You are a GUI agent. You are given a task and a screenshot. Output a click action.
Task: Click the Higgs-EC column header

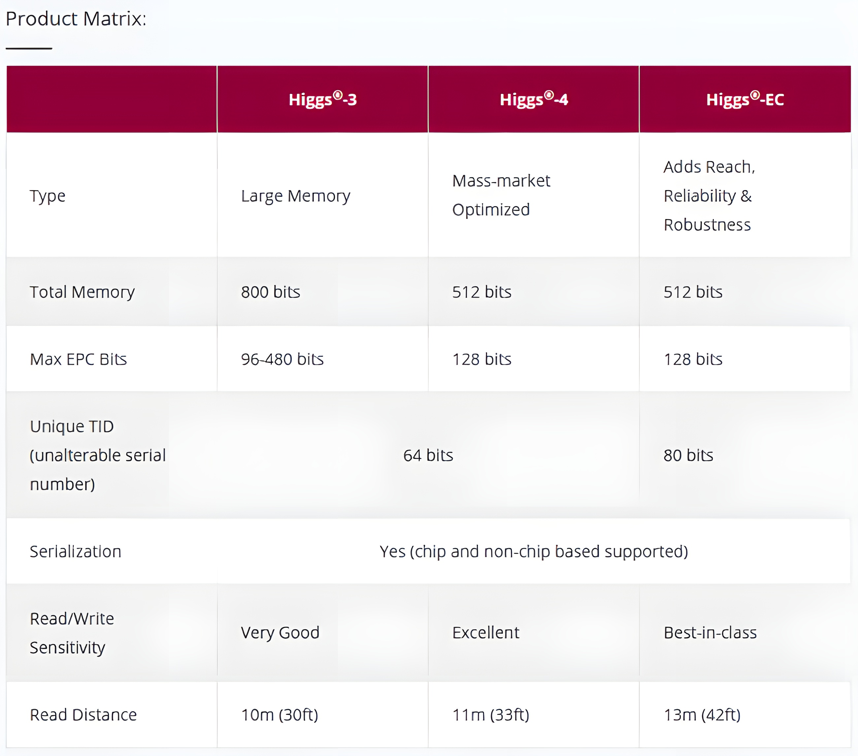point(745,99)
